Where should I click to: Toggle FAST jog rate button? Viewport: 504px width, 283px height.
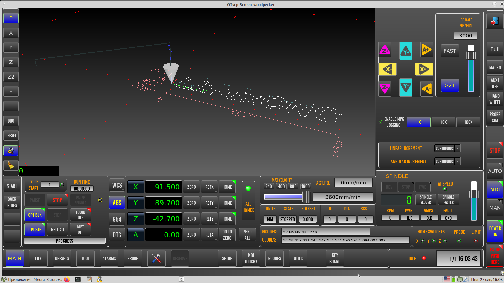pyautogui.click(x=450, y=51)
